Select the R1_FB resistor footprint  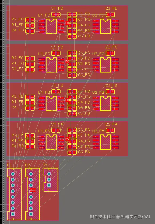(x=30, y=103)
